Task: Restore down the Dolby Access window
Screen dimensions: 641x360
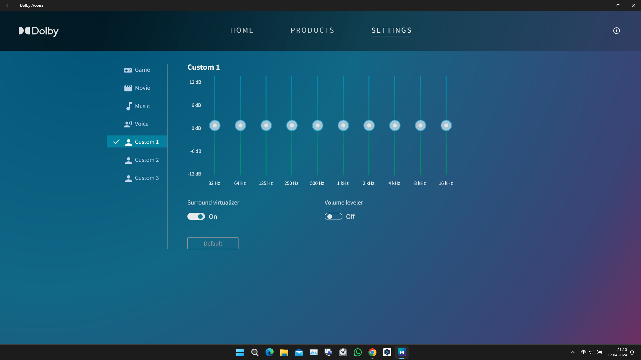Action: (x=618, y=5)
